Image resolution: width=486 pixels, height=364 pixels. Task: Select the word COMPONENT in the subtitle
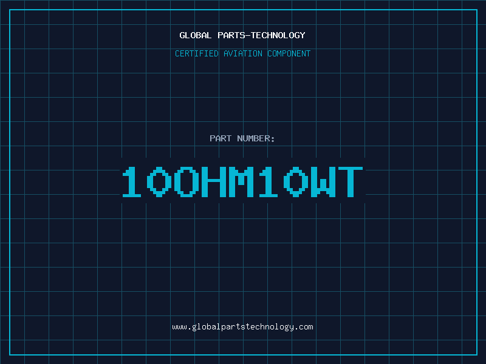click(289, 53)
